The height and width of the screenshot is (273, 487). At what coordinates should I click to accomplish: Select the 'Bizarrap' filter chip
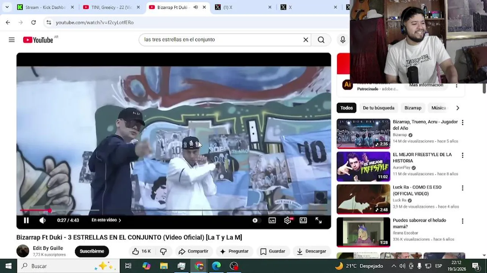click(x=413, y=108)
